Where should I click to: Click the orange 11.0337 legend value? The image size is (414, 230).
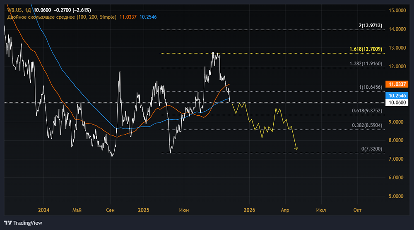click(128, 17)
